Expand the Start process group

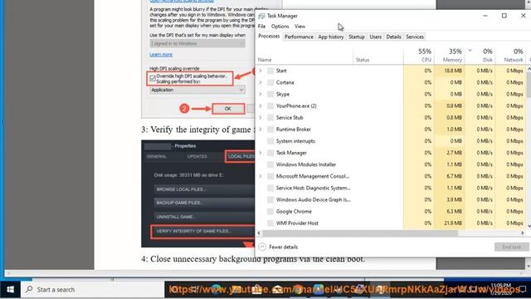[x=261, y=71]
